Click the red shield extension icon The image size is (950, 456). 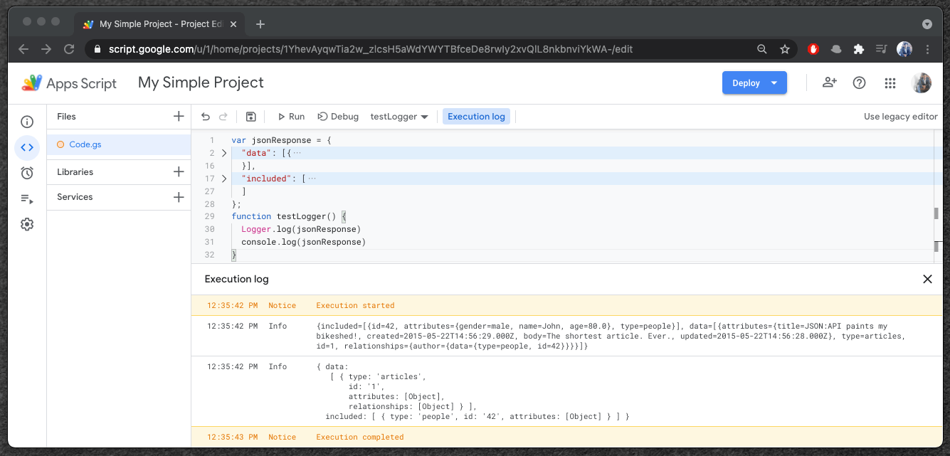[x=813, y=49]
